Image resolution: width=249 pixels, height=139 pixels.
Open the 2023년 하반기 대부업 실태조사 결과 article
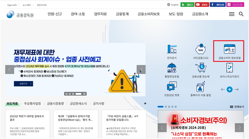(x=27, y=124)
